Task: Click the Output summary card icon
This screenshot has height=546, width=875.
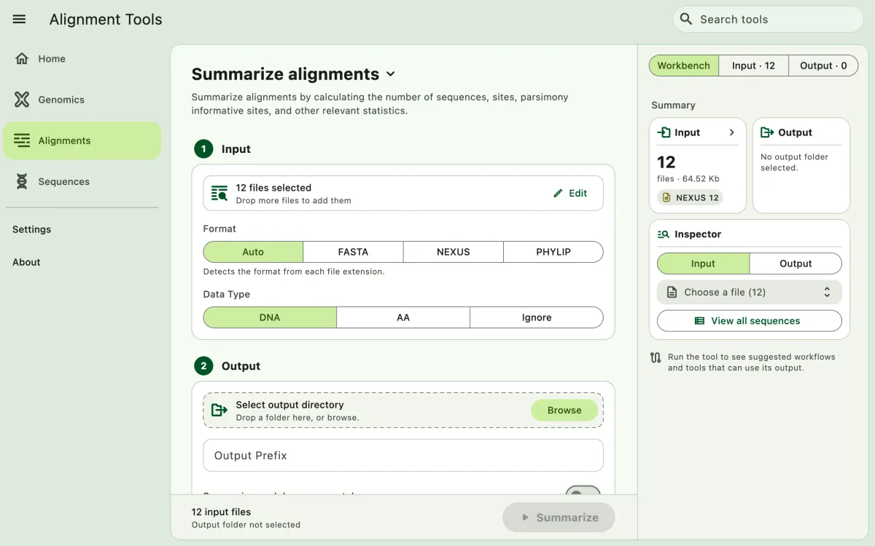Action: click(x=767, y=132)
